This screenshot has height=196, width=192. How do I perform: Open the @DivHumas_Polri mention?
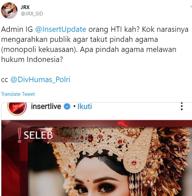[x=40, y=80]
